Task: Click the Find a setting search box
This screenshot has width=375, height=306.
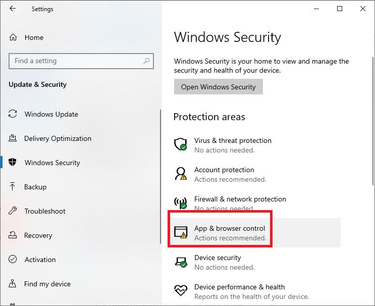Action: pos(76,61)
